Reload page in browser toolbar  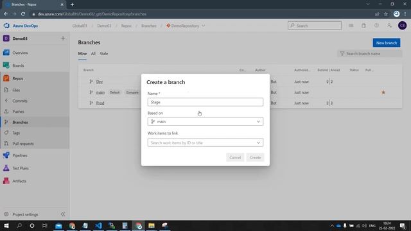23,14
